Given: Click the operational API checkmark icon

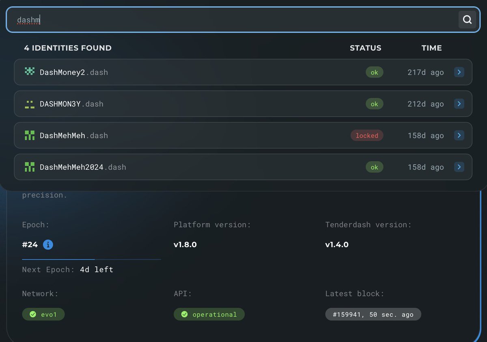Looking at the screenshot, I should 184,314.
